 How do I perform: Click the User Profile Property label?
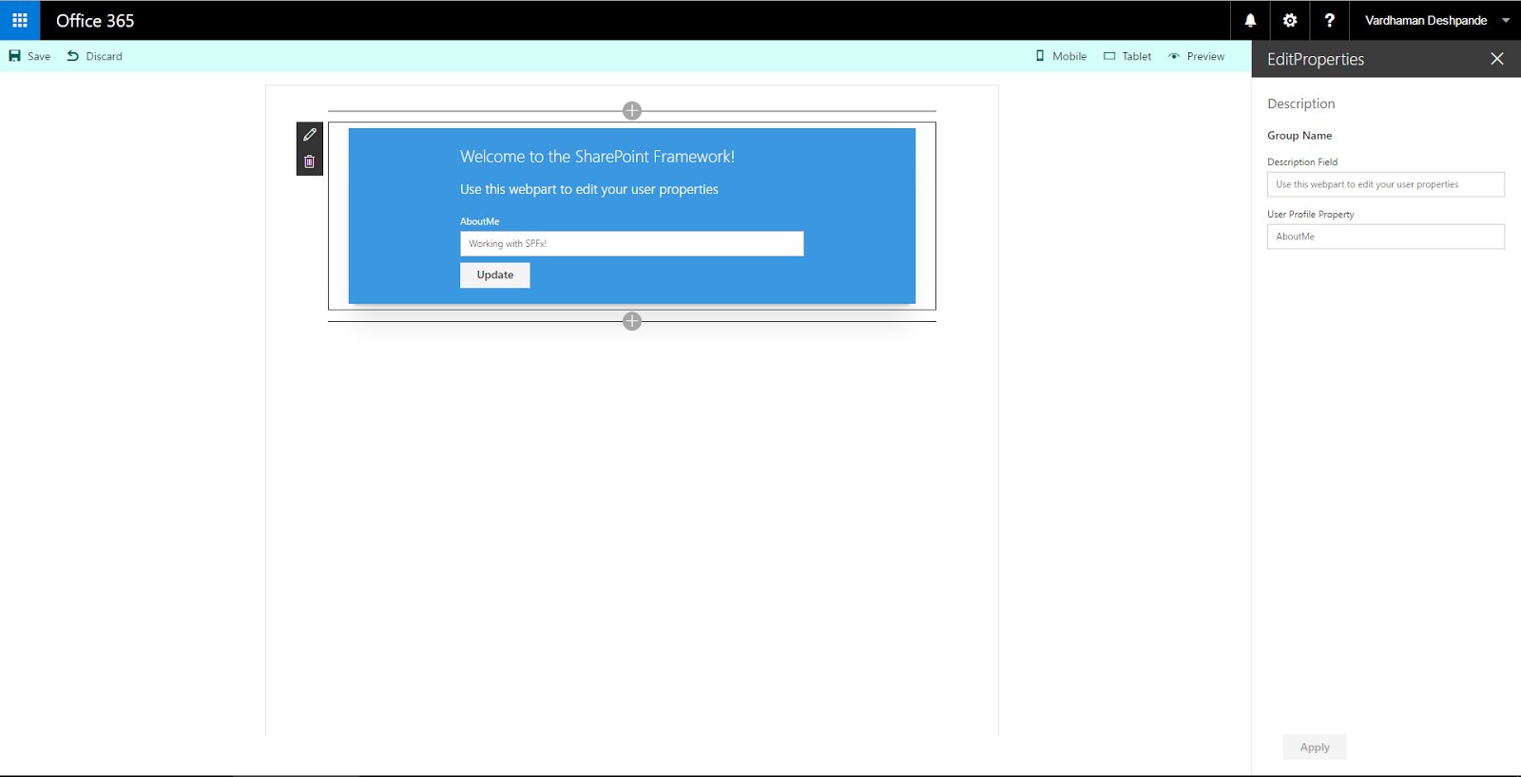tap(1311, 215)
